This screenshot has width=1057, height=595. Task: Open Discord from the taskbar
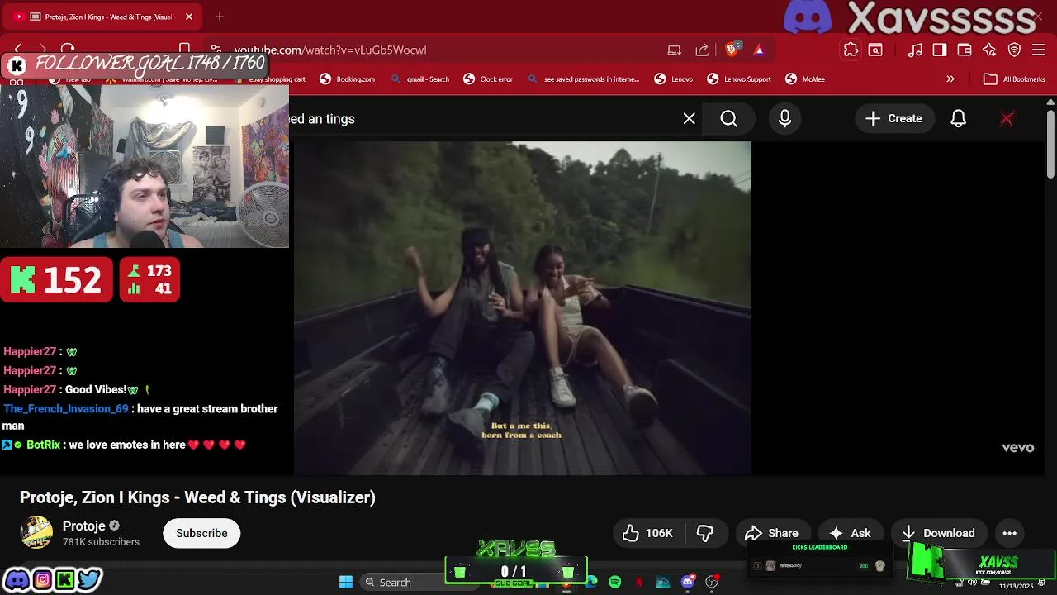coord(687,583)
